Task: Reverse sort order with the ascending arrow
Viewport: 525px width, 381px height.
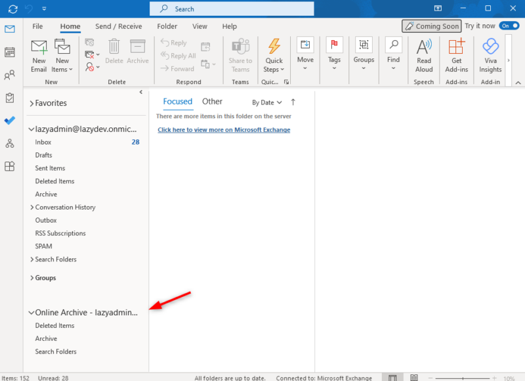Action: point(293,102)
